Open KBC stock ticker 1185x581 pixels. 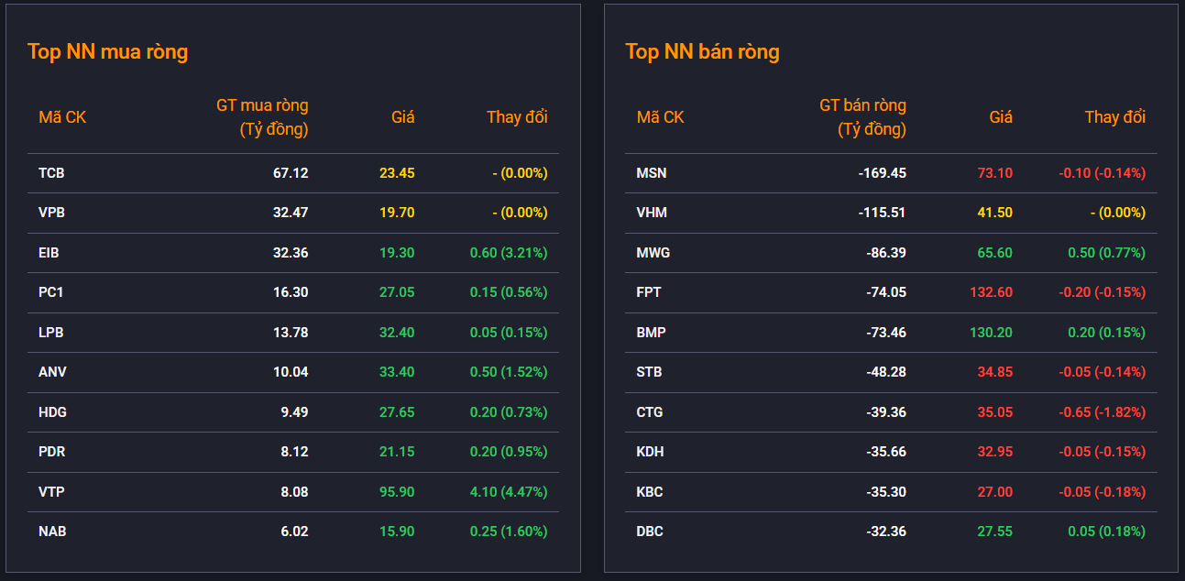click(x=650, y=492)
